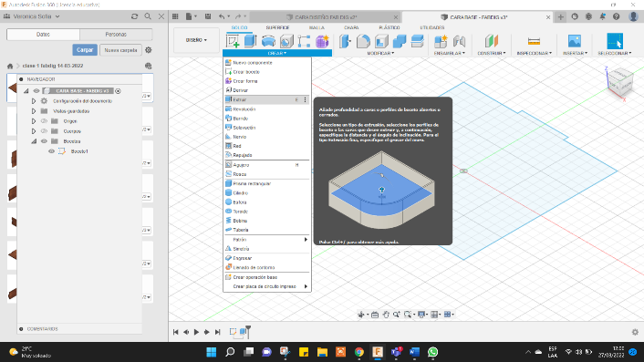Click the Save disk icon
This screenshot has width=644, height=362.
[x=208, y=16]
